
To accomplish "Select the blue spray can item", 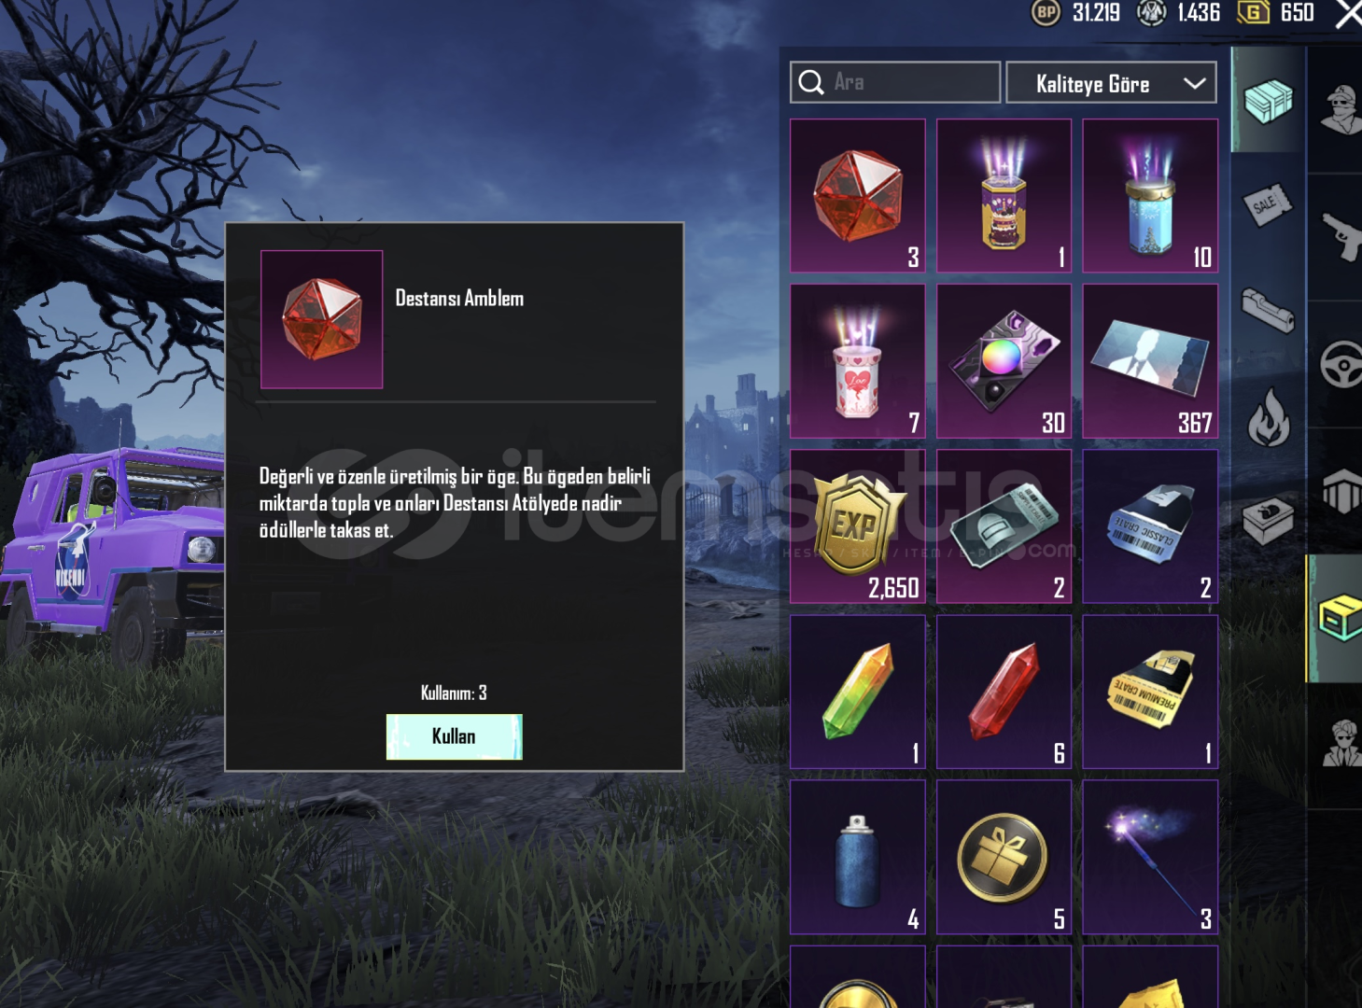I will click(x=858, y=857).
